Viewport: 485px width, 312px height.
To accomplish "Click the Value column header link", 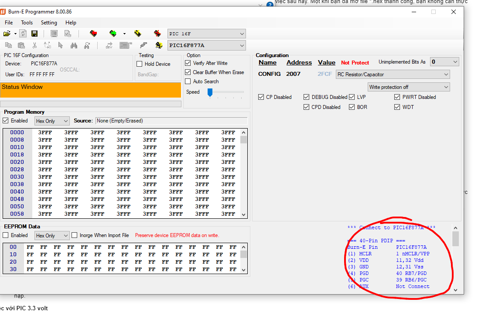I will coord(326,63).
